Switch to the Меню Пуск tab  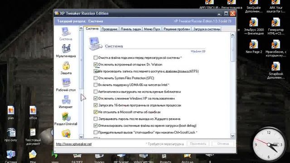[152, 29]
